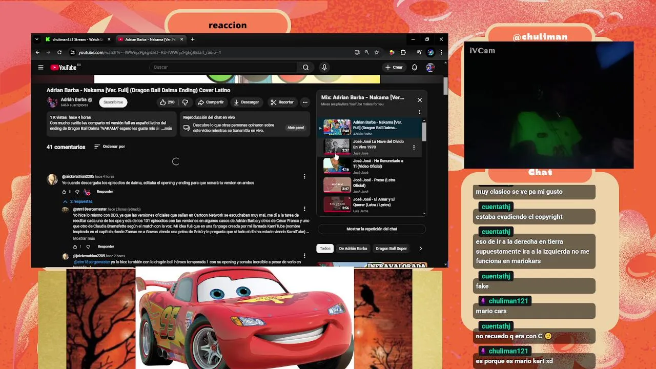
Task: Open install app icon in address bar
Action: 357,52
